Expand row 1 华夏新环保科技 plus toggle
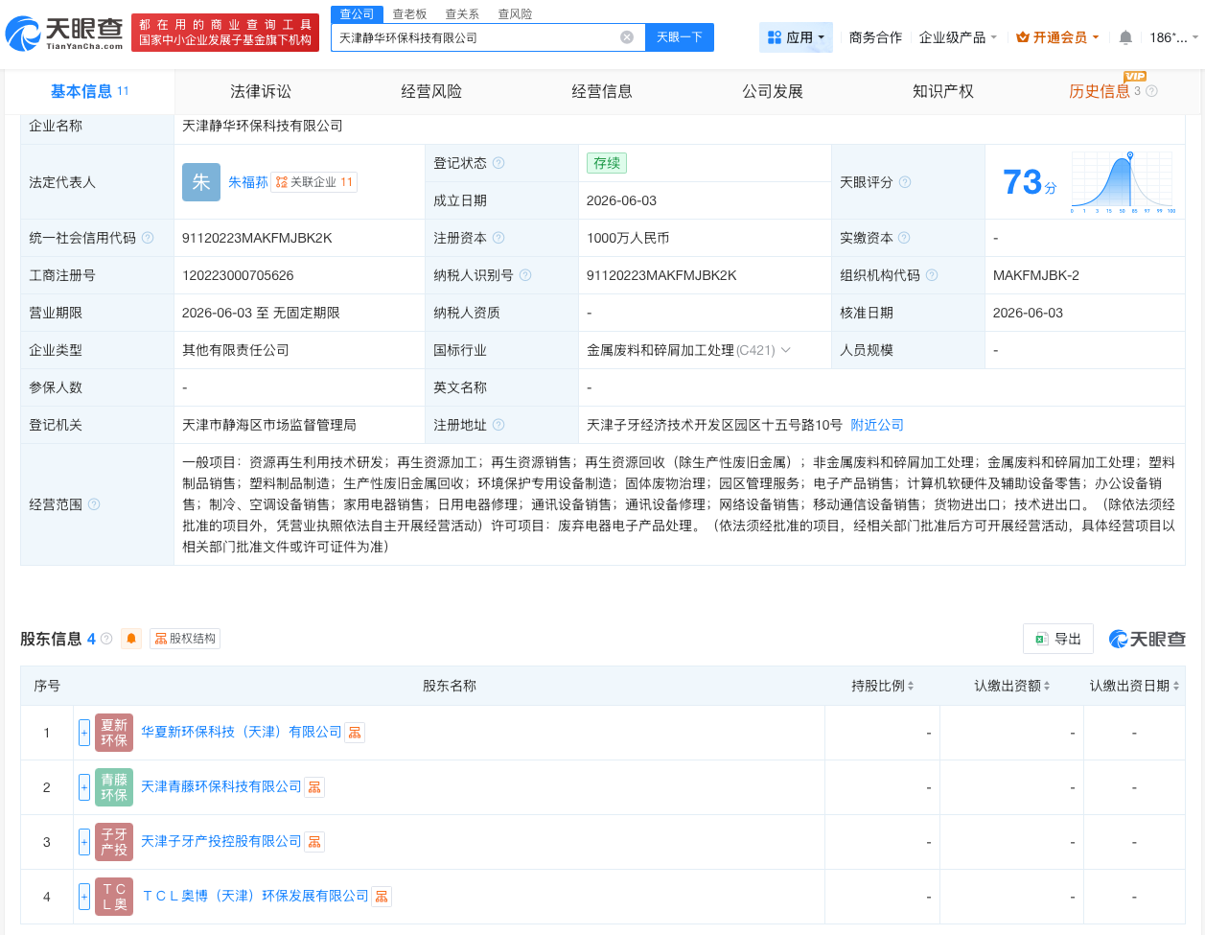This screenshot has width=1205, height=935. pyautogui.click(x=84, y=733)
